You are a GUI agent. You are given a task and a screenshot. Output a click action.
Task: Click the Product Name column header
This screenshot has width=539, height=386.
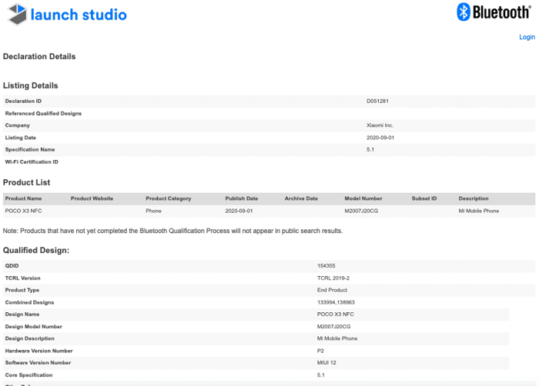pos(24,198)
